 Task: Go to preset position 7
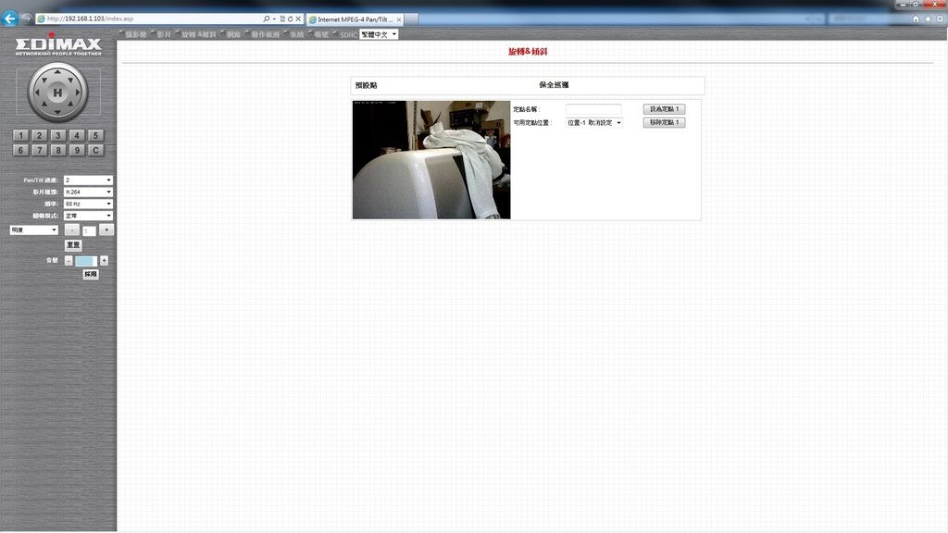pyautogui.click(x=39, y=150)
